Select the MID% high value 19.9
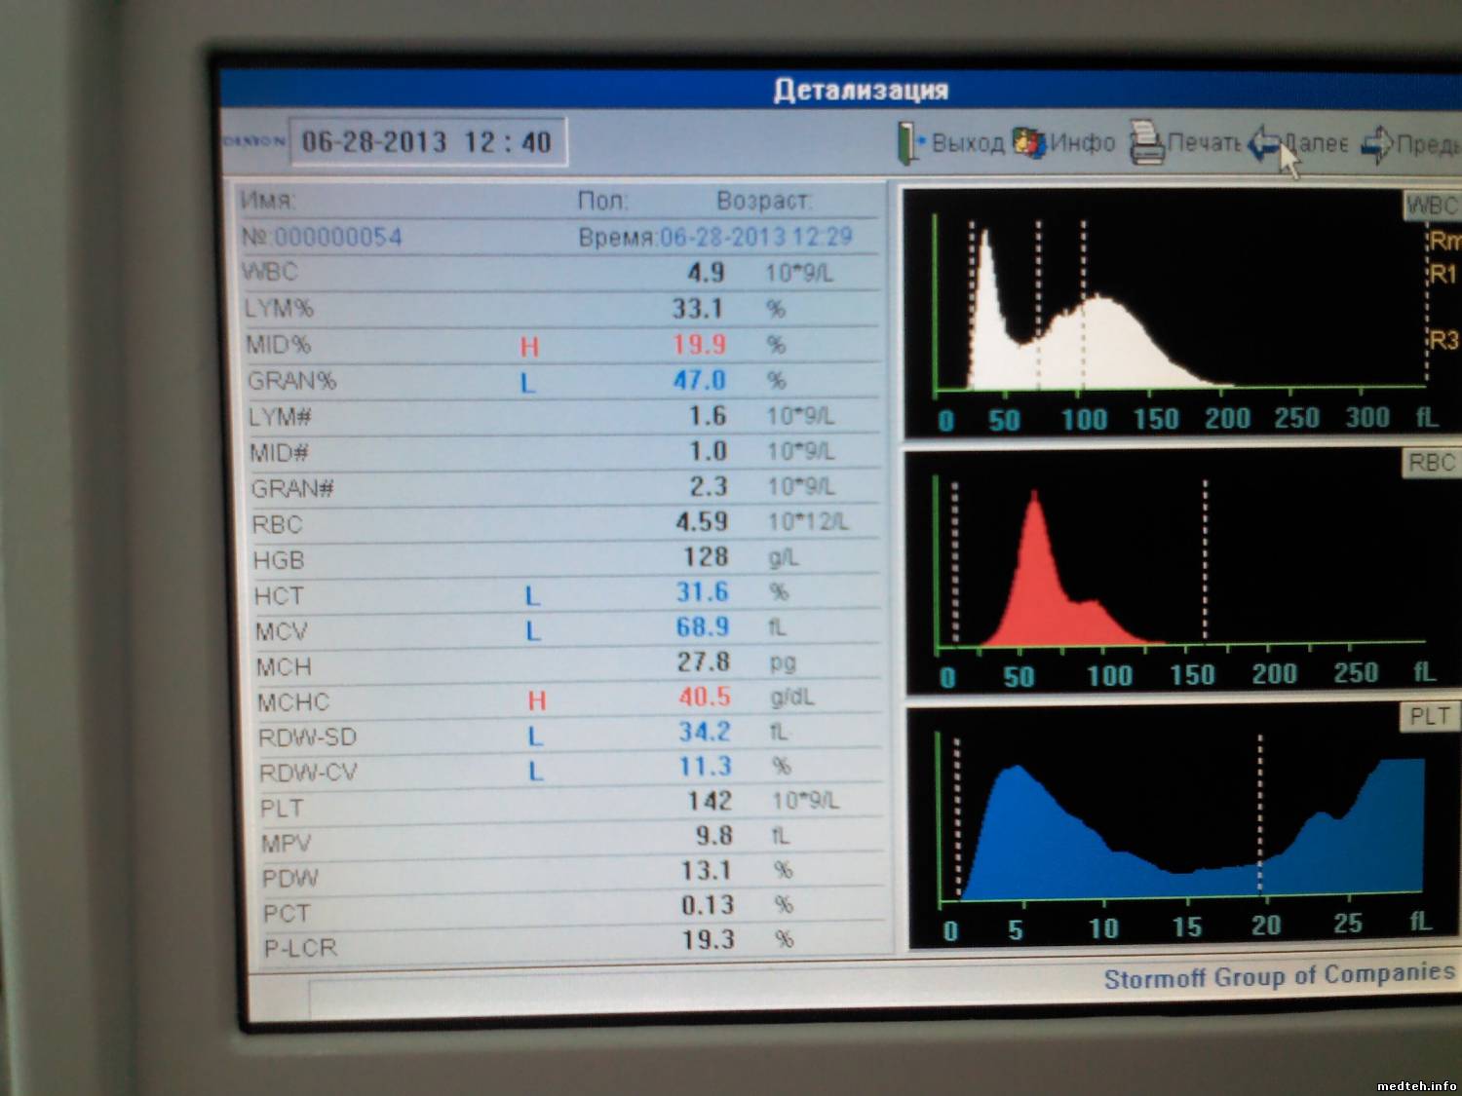 pos(699,345)
